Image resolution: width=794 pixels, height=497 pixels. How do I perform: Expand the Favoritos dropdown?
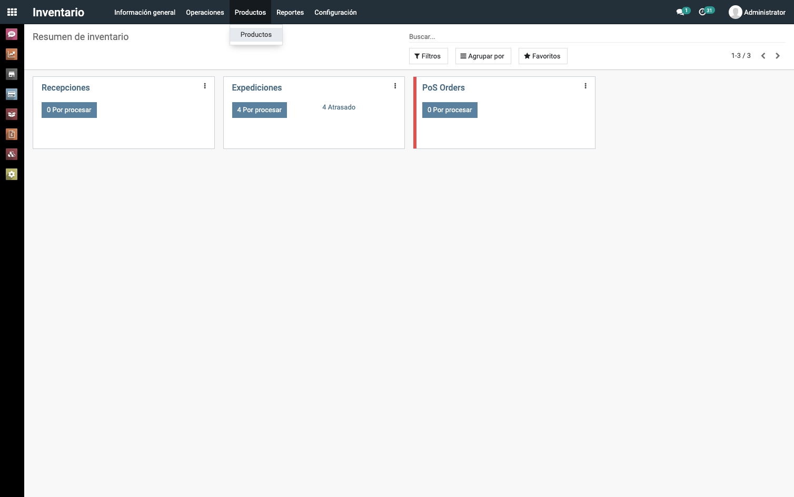(x=543, y=56)
